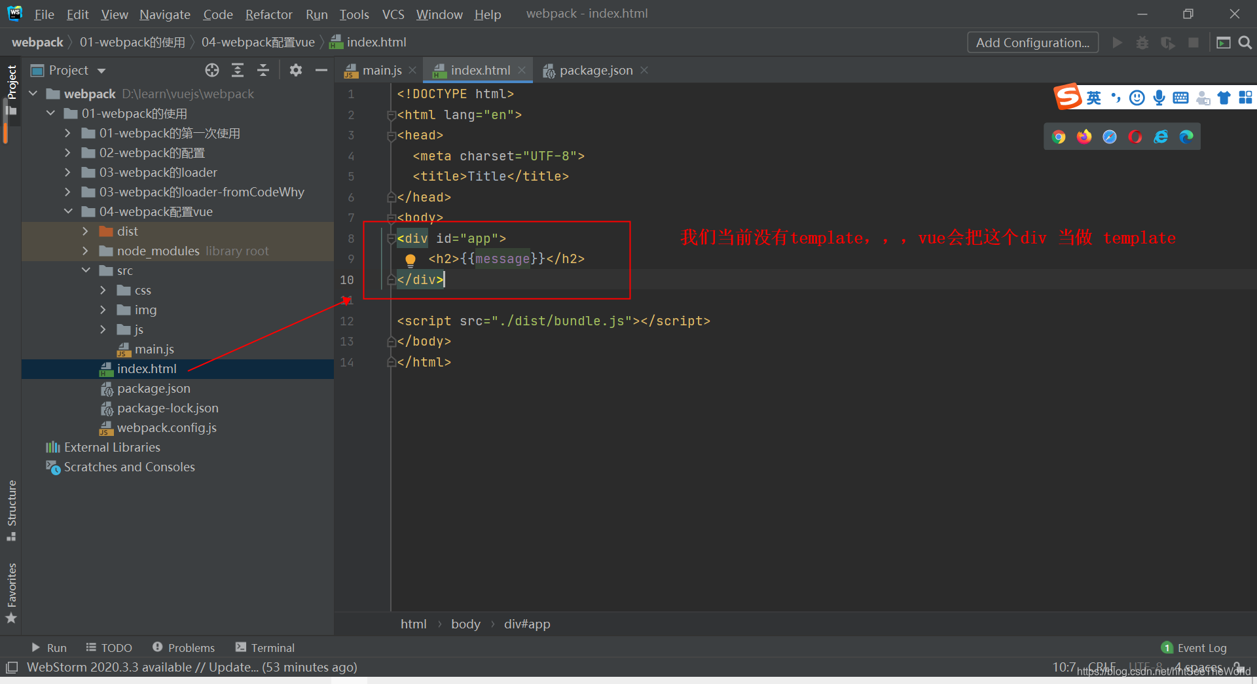This screenshot has width=1257, height=684.
Task: Click div#app breadcrumb
Action: [x=527, y=624]
